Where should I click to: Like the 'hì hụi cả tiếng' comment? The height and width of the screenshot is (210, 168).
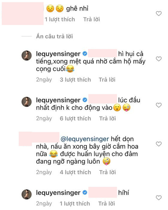pos(159,59)
